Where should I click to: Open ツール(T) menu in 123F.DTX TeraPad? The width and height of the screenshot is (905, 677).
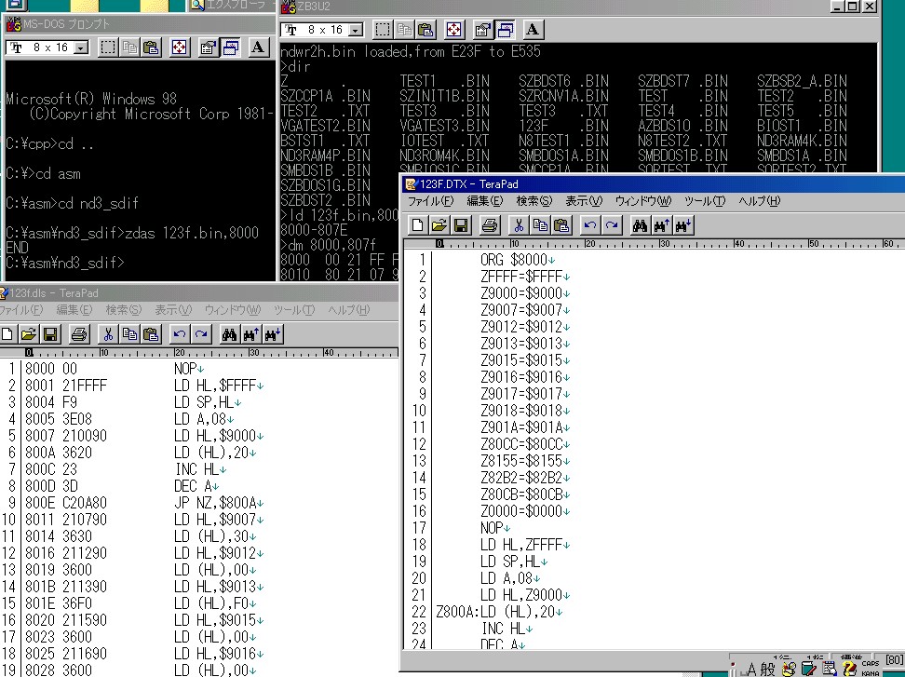click(x=705, y=201)
